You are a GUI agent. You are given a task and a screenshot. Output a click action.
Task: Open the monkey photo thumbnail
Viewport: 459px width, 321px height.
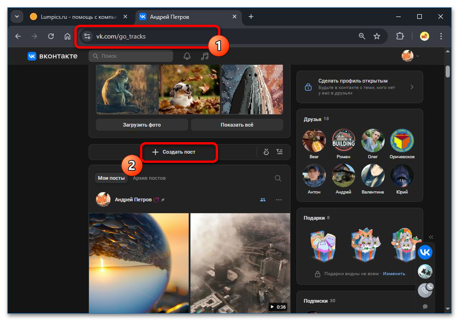point(127,89)
